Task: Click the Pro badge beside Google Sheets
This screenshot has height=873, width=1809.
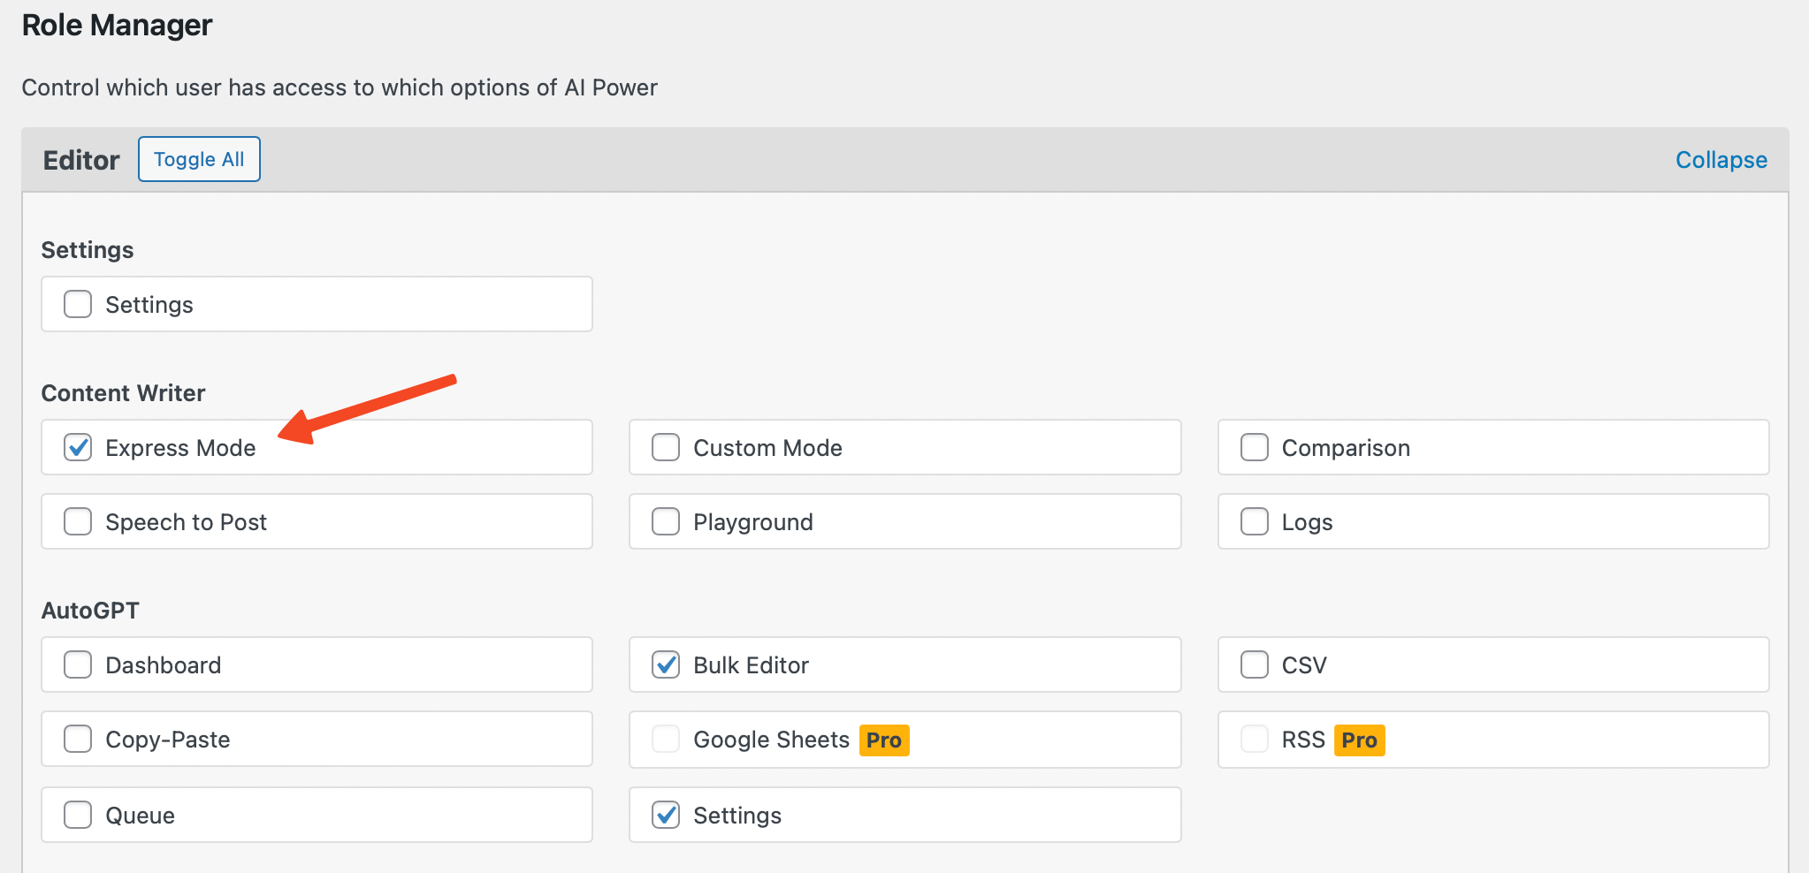Action: pyautogui.click(x=884, y=740)
